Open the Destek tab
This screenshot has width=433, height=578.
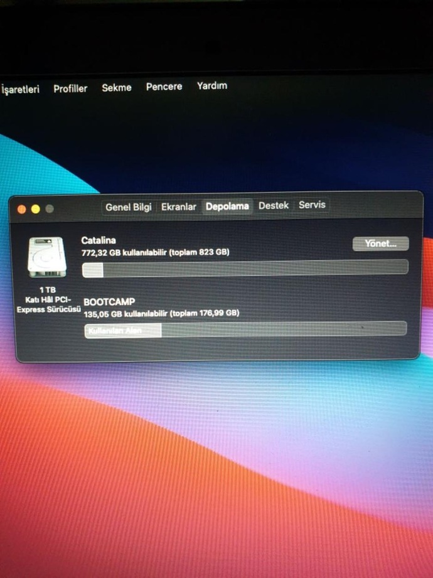pos(274,205)
